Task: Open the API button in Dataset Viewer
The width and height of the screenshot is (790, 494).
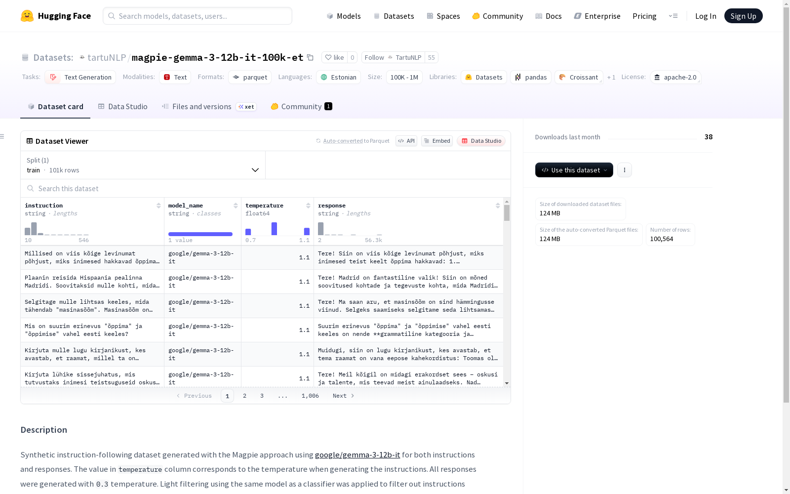Action: pyautogui.click(x=406, y=141)
